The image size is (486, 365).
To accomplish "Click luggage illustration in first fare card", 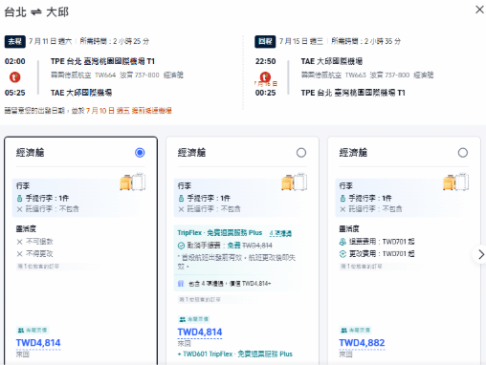I will (133, 182).
